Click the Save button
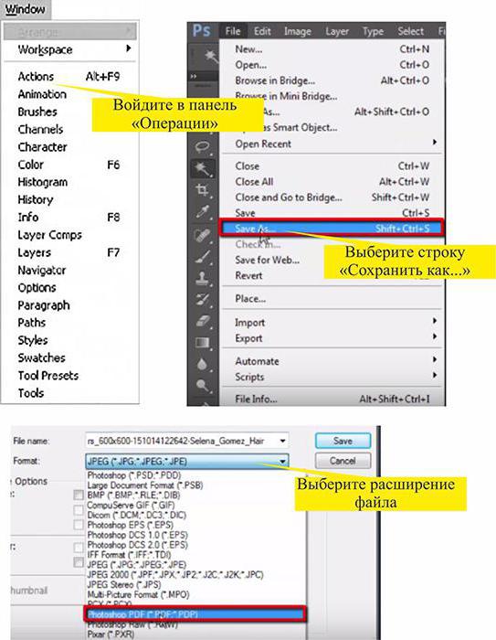The image size is (496, 640). click(x=343, y=441)
